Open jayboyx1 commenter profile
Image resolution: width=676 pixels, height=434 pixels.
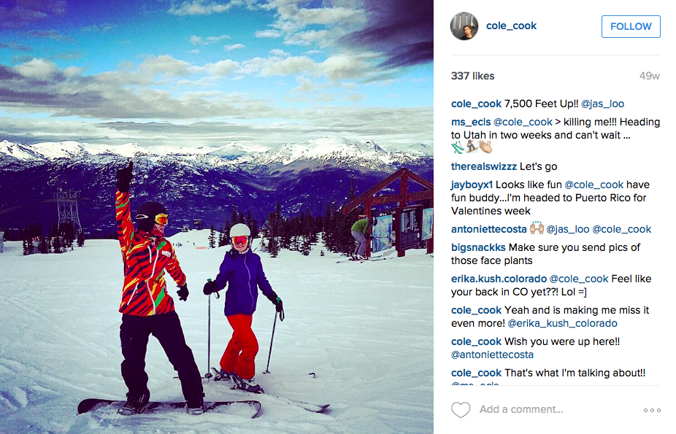[x=472, y=185]
